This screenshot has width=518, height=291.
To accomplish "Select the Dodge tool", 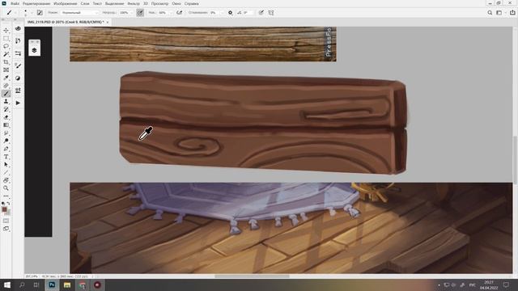I will click(x=6, y=141).
